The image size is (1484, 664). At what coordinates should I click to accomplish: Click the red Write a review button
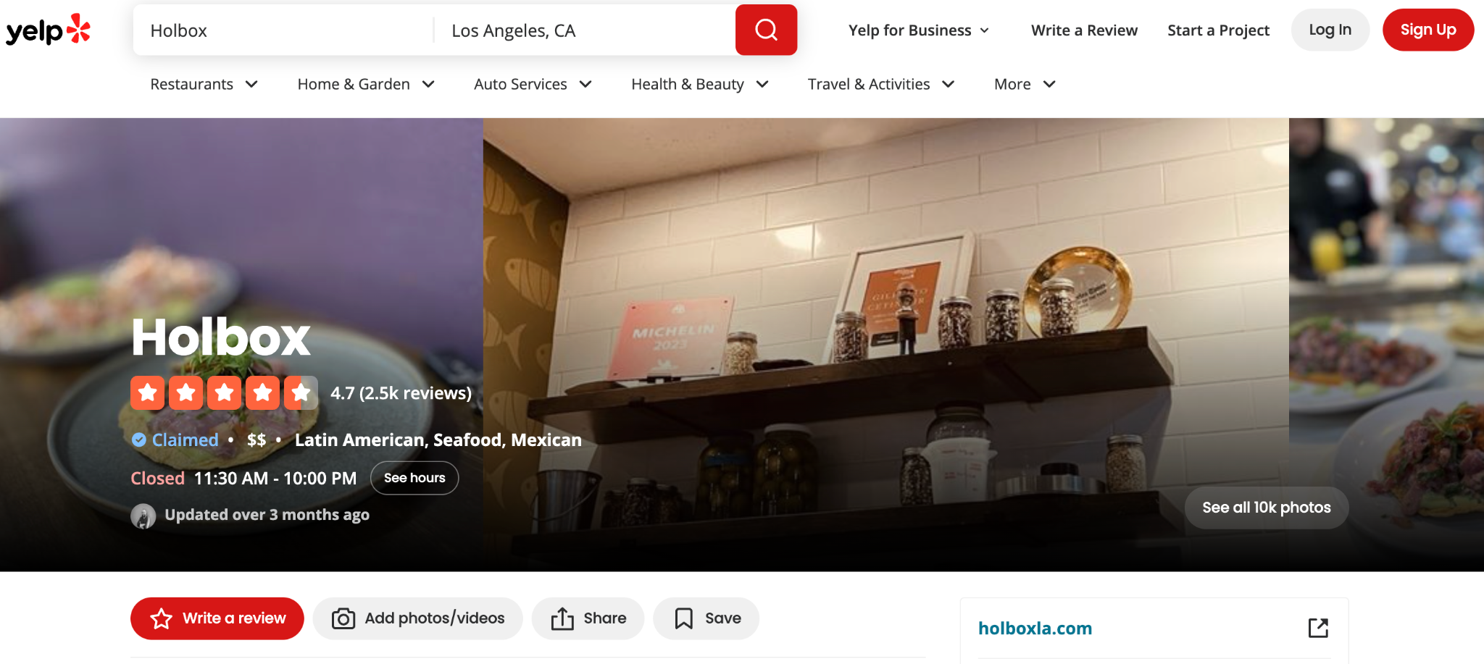click(217, 618)
